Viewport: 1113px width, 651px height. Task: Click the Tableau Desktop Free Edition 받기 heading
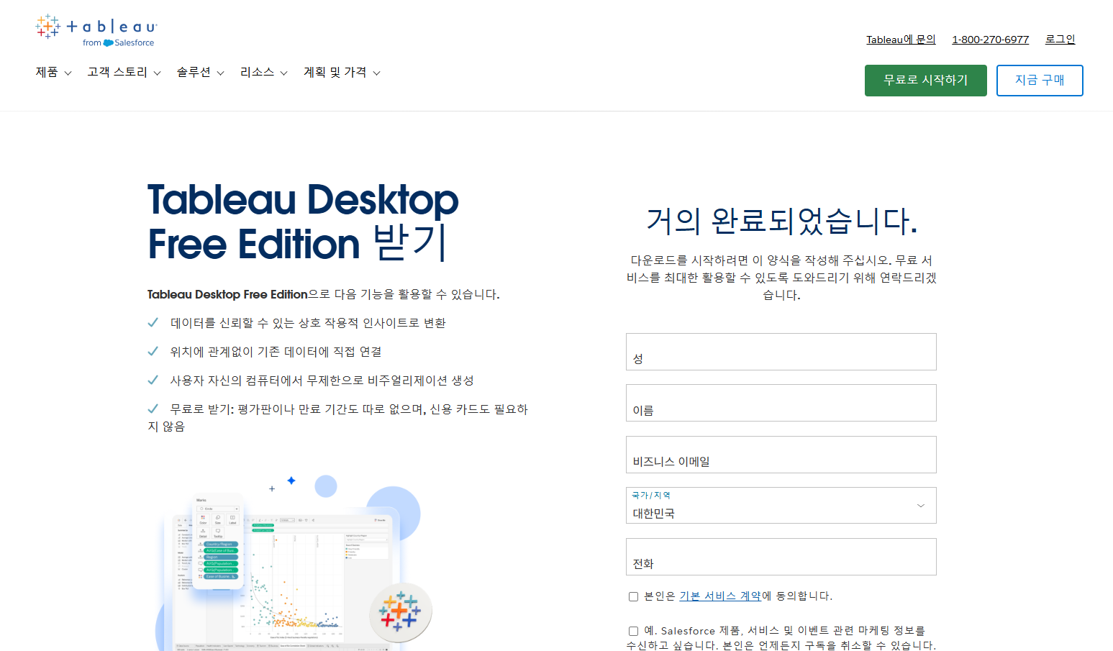303,222
